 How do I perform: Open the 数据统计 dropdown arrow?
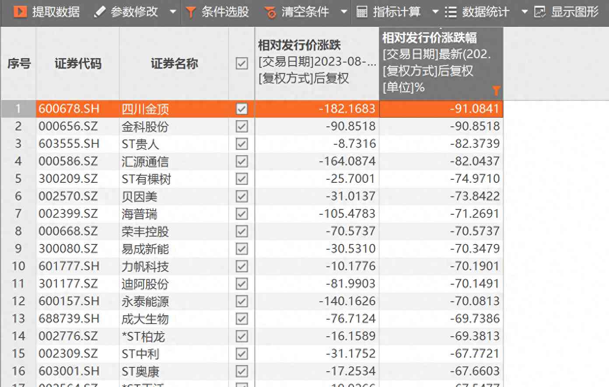coord(525,12)
